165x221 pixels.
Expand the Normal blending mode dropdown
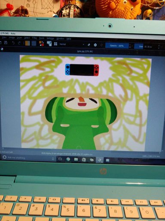[72, 44]
